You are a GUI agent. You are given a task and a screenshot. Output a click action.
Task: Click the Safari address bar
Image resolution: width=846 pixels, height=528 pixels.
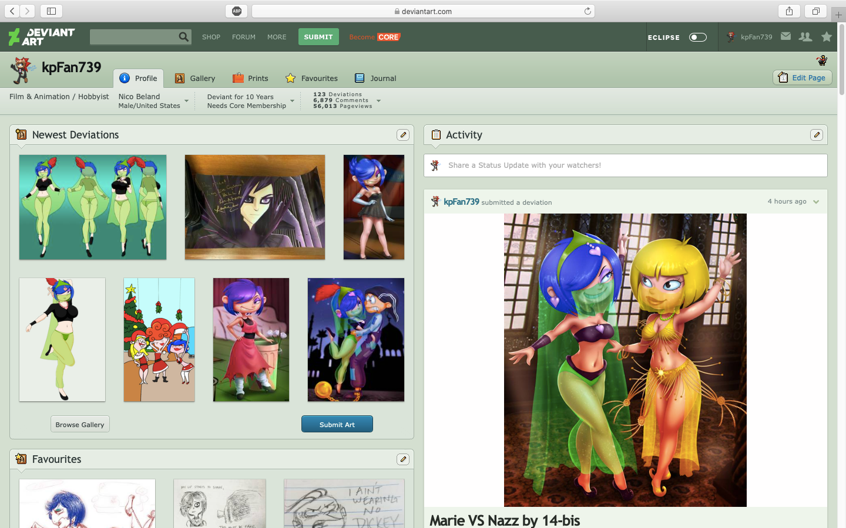coord(423,11)
